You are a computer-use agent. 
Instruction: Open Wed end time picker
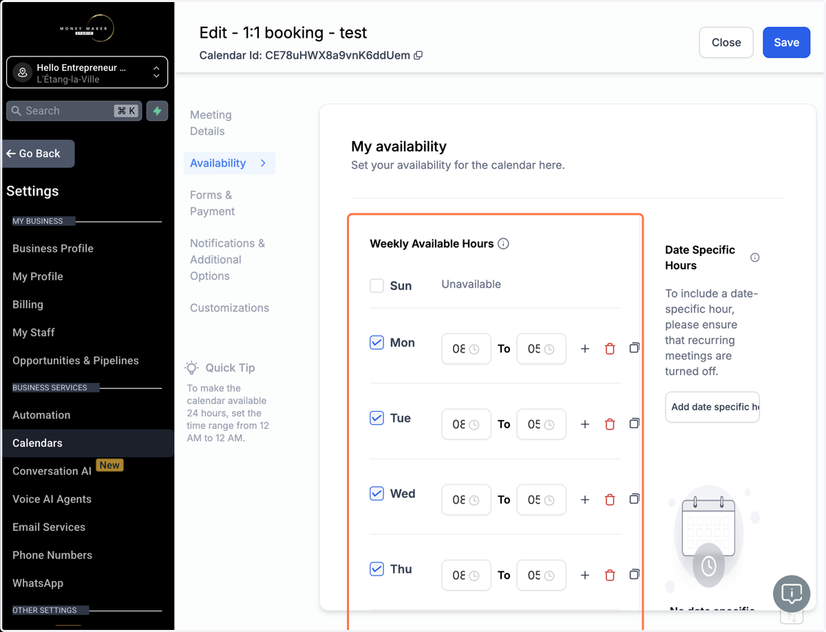click(541, 500)
